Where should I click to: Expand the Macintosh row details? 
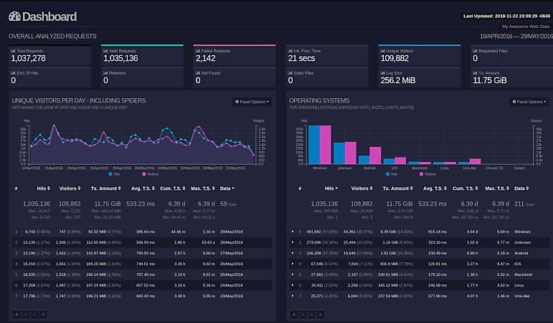point(293,274)
